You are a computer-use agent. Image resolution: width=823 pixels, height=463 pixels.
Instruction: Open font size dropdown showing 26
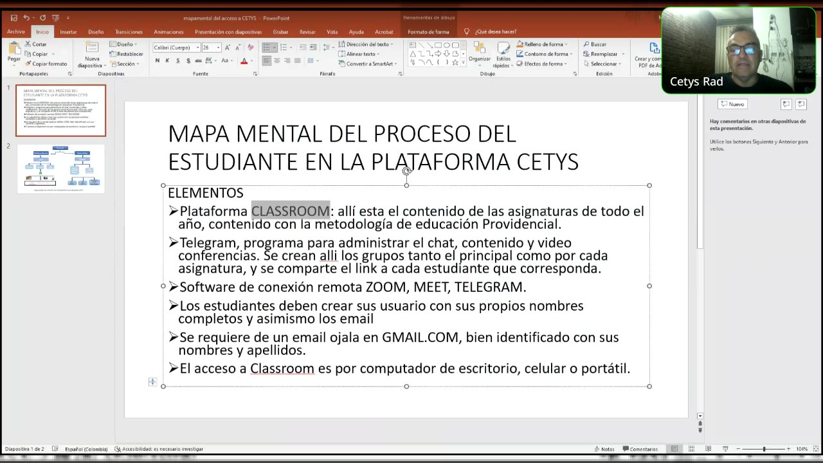pyautogui.click(x=212, y=48)
